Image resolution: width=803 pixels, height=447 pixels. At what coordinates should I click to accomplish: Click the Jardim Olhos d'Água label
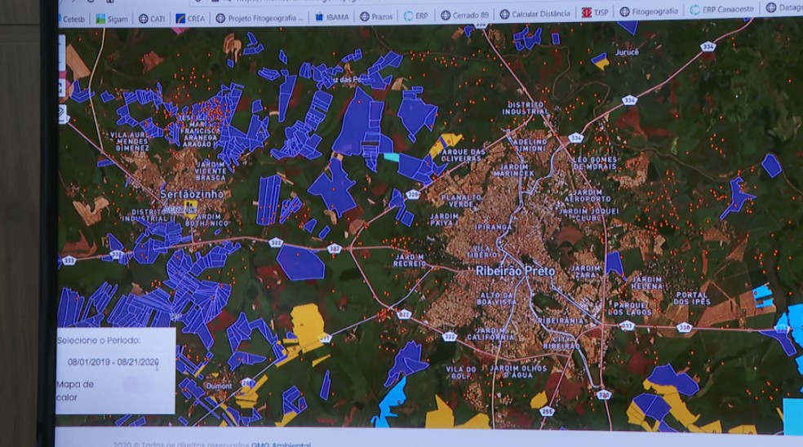pos(518,372)
